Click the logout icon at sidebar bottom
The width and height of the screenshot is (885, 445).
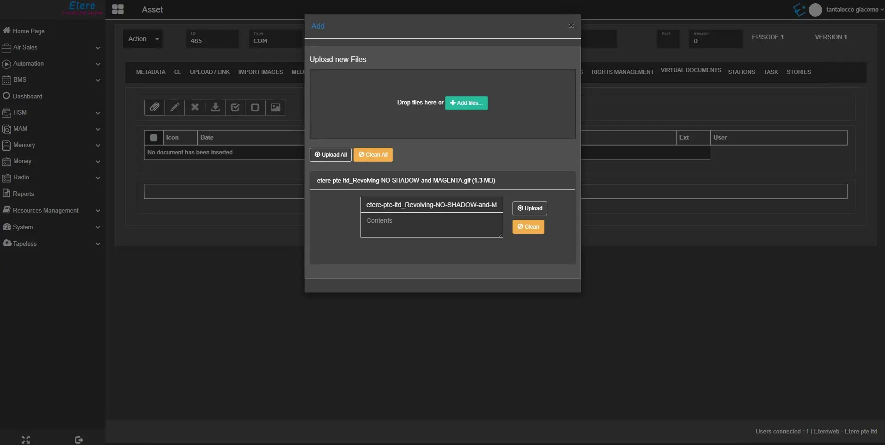(x=79, y=439)
